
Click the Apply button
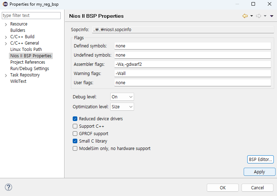tap(259, 172)
